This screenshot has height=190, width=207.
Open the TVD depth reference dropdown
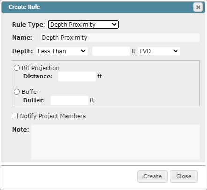(x=159, y=51)
